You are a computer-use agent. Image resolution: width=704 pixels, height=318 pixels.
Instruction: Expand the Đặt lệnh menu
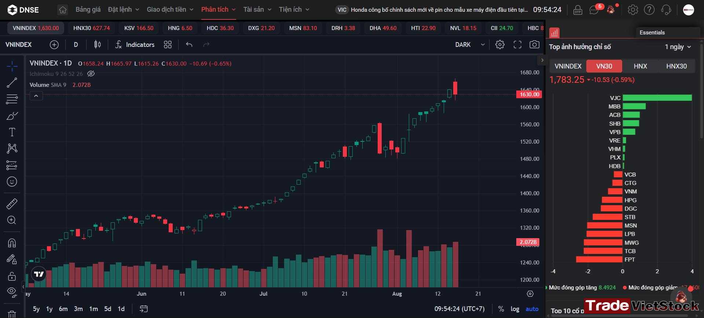point(124,10)
